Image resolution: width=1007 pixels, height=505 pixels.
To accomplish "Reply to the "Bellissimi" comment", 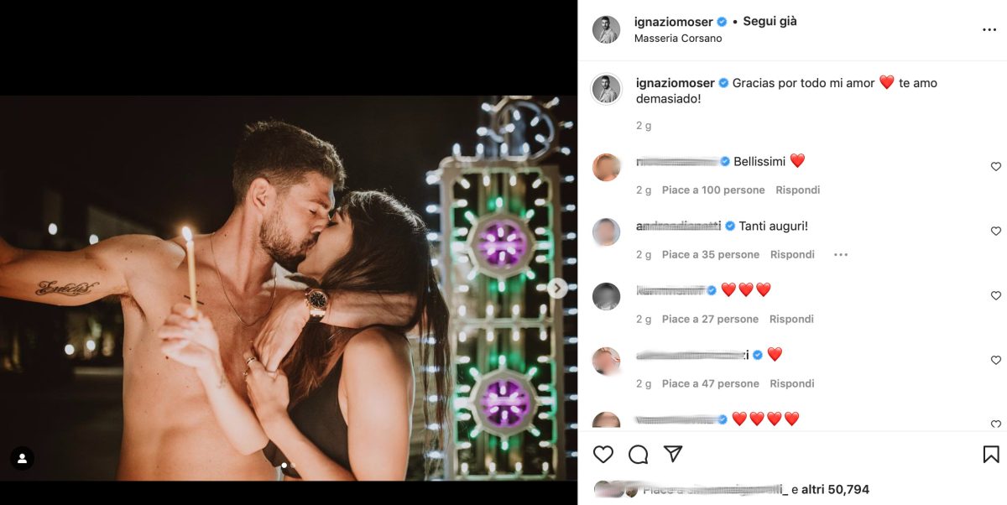I will [x=797, y=190].
